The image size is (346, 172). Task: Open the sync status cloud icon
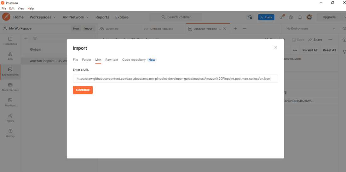pos(250,17)
